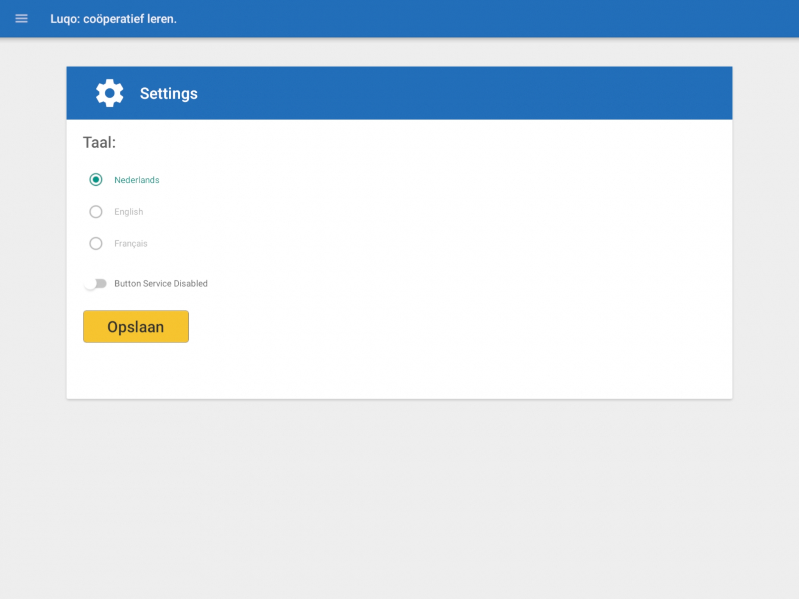Click the English language label
799x599 pixels.
pos(129,212)
